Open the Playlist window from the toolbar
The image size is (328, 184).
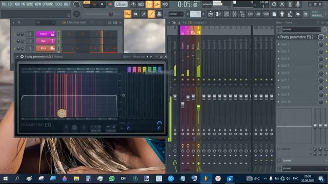click(x=211, y=14)
